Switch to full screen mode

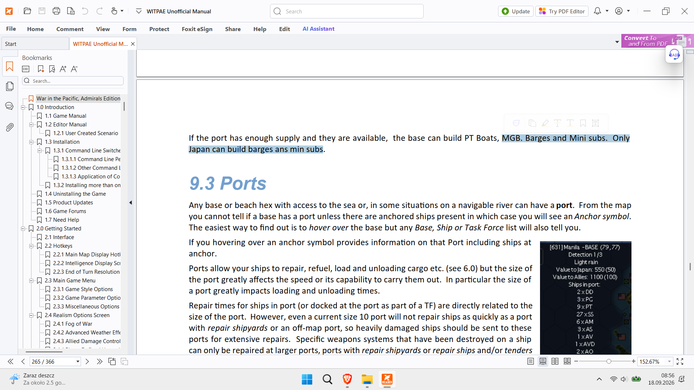point(680,361)
